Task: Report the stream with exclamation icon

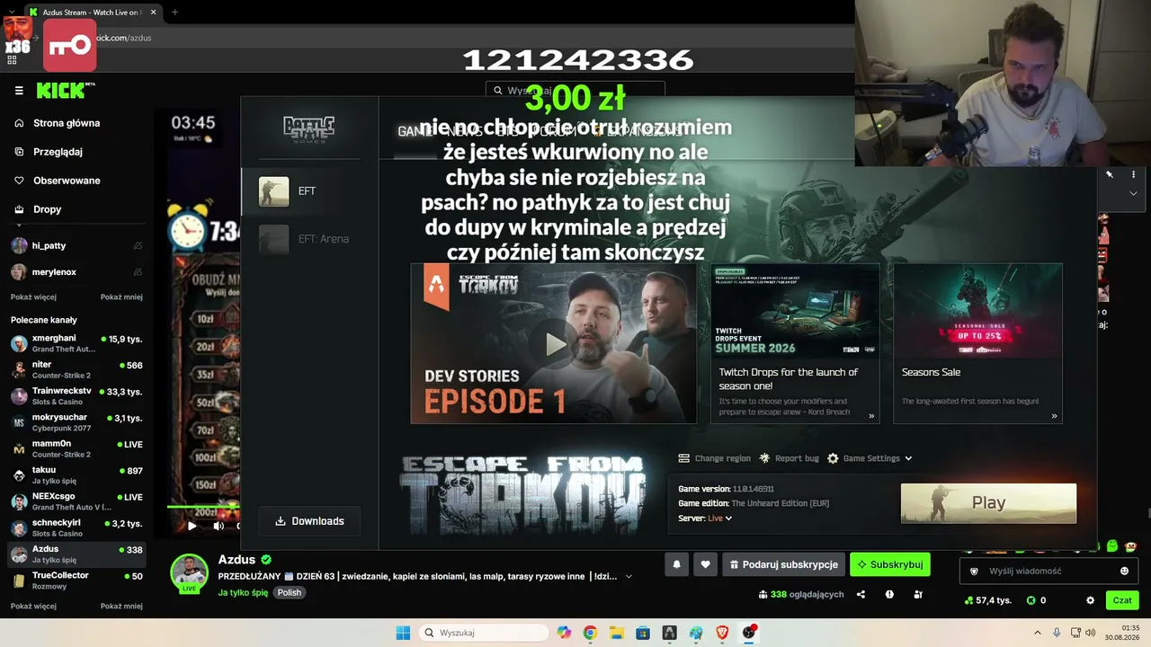Action: coord(889,594)
